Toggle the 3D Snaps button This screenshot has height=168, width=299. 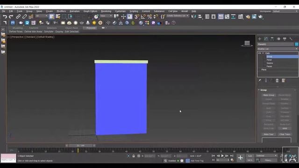(136, 17)
